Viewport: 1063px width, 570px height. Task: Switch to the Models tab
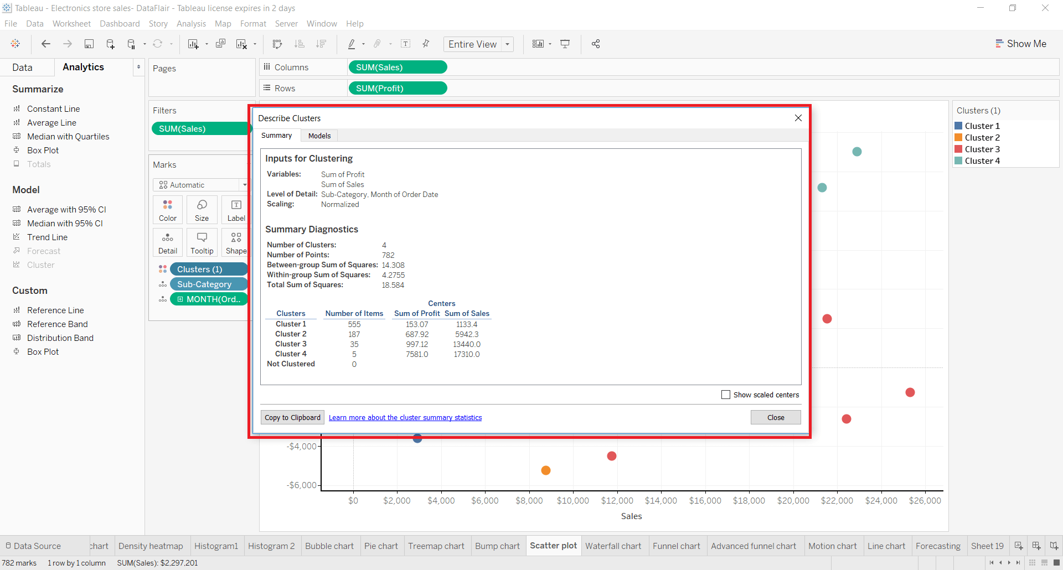coord(319,136)
